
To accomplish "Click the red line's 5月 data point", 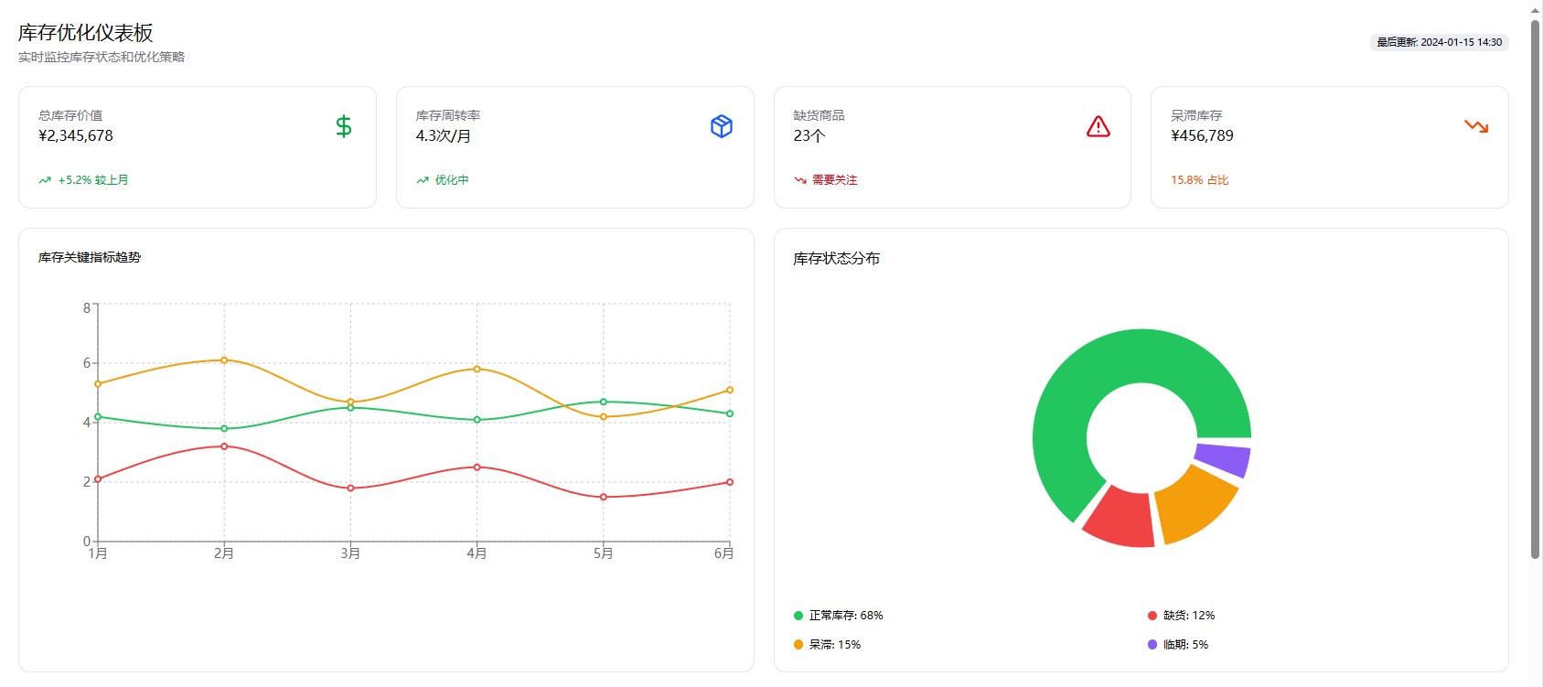I will point(604,498).
